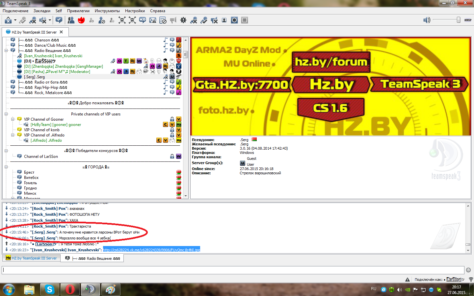This screenshot has width=474, height=296.
Task: Click the ban client toolbar icon
Action: (x=102, y=20)
